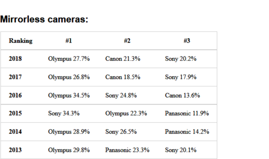Click the #2 column header
This screenshot has height=159, width=269.
(x=127, y=41)
